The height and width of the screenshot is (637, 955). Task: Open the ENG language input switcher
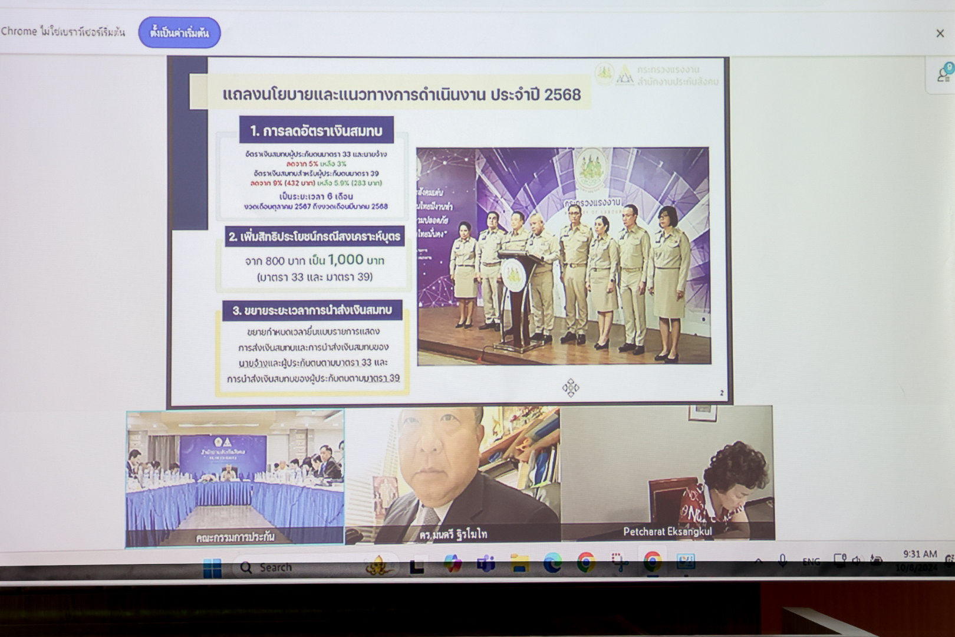point(811,562)
